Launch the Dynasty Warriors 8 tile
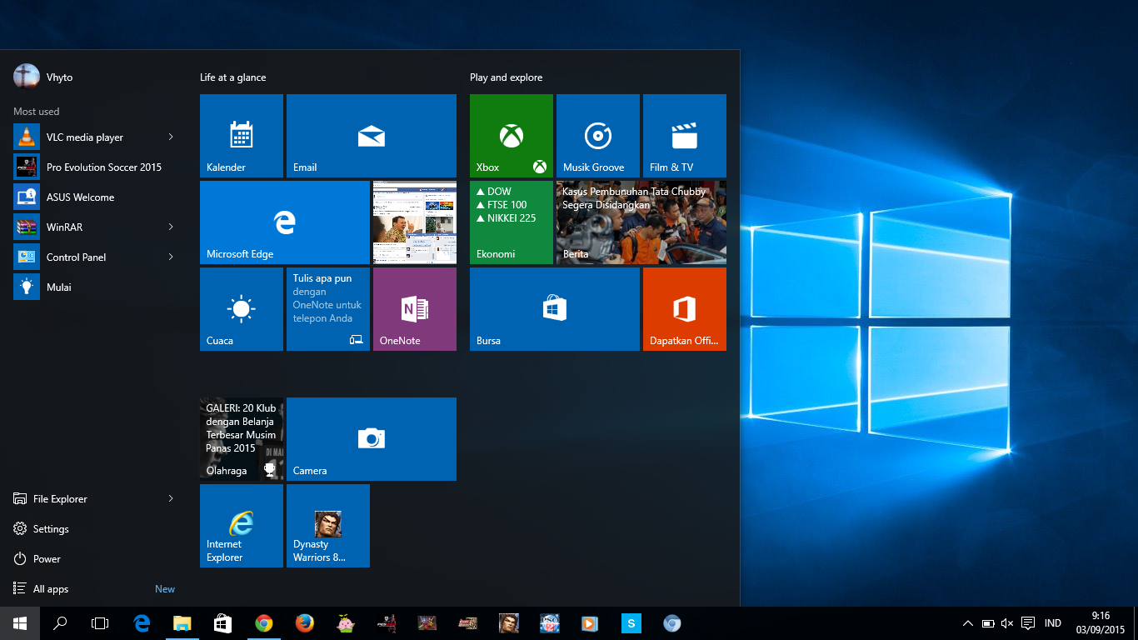This screenshot has height=640, width=1138. tap(328, 526)
